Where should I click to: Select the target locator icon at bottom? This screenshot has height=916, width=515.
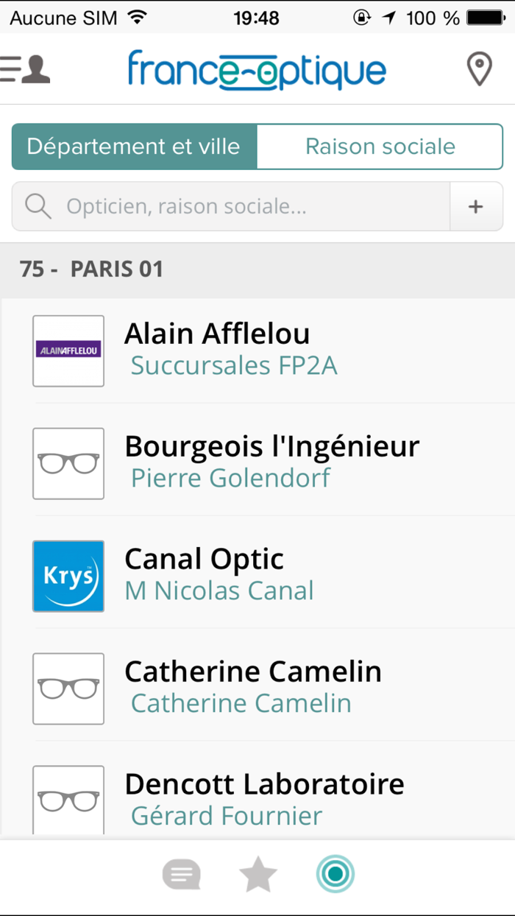click(335, 875)
